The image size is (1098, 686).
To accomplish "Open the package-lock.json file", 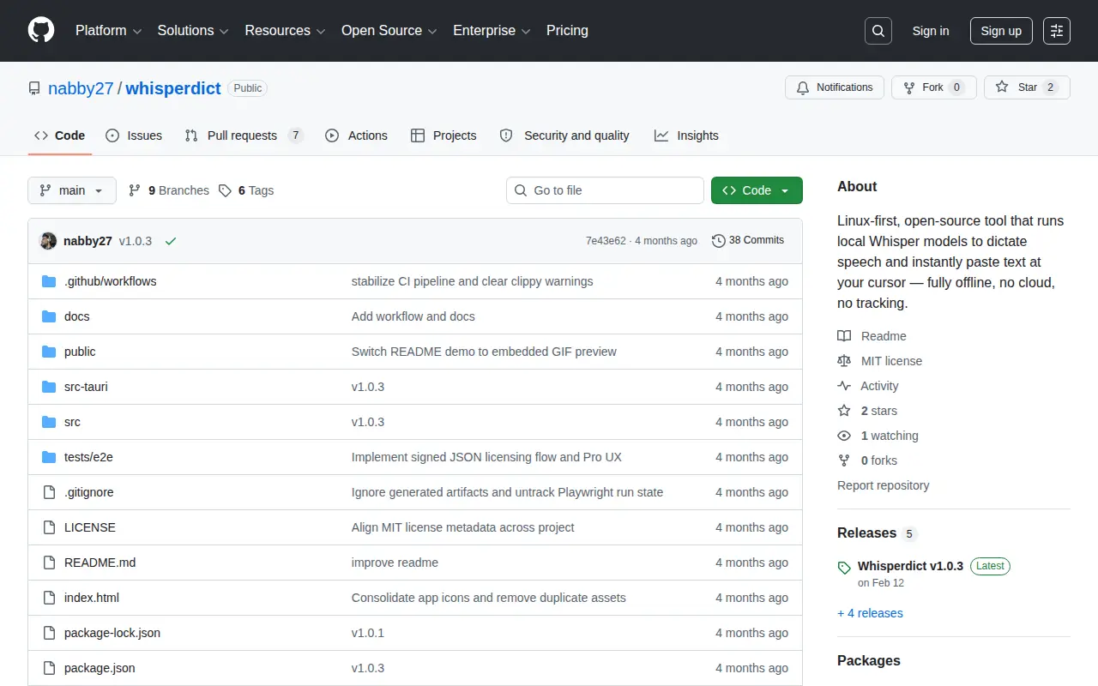I will coord(112,633).
